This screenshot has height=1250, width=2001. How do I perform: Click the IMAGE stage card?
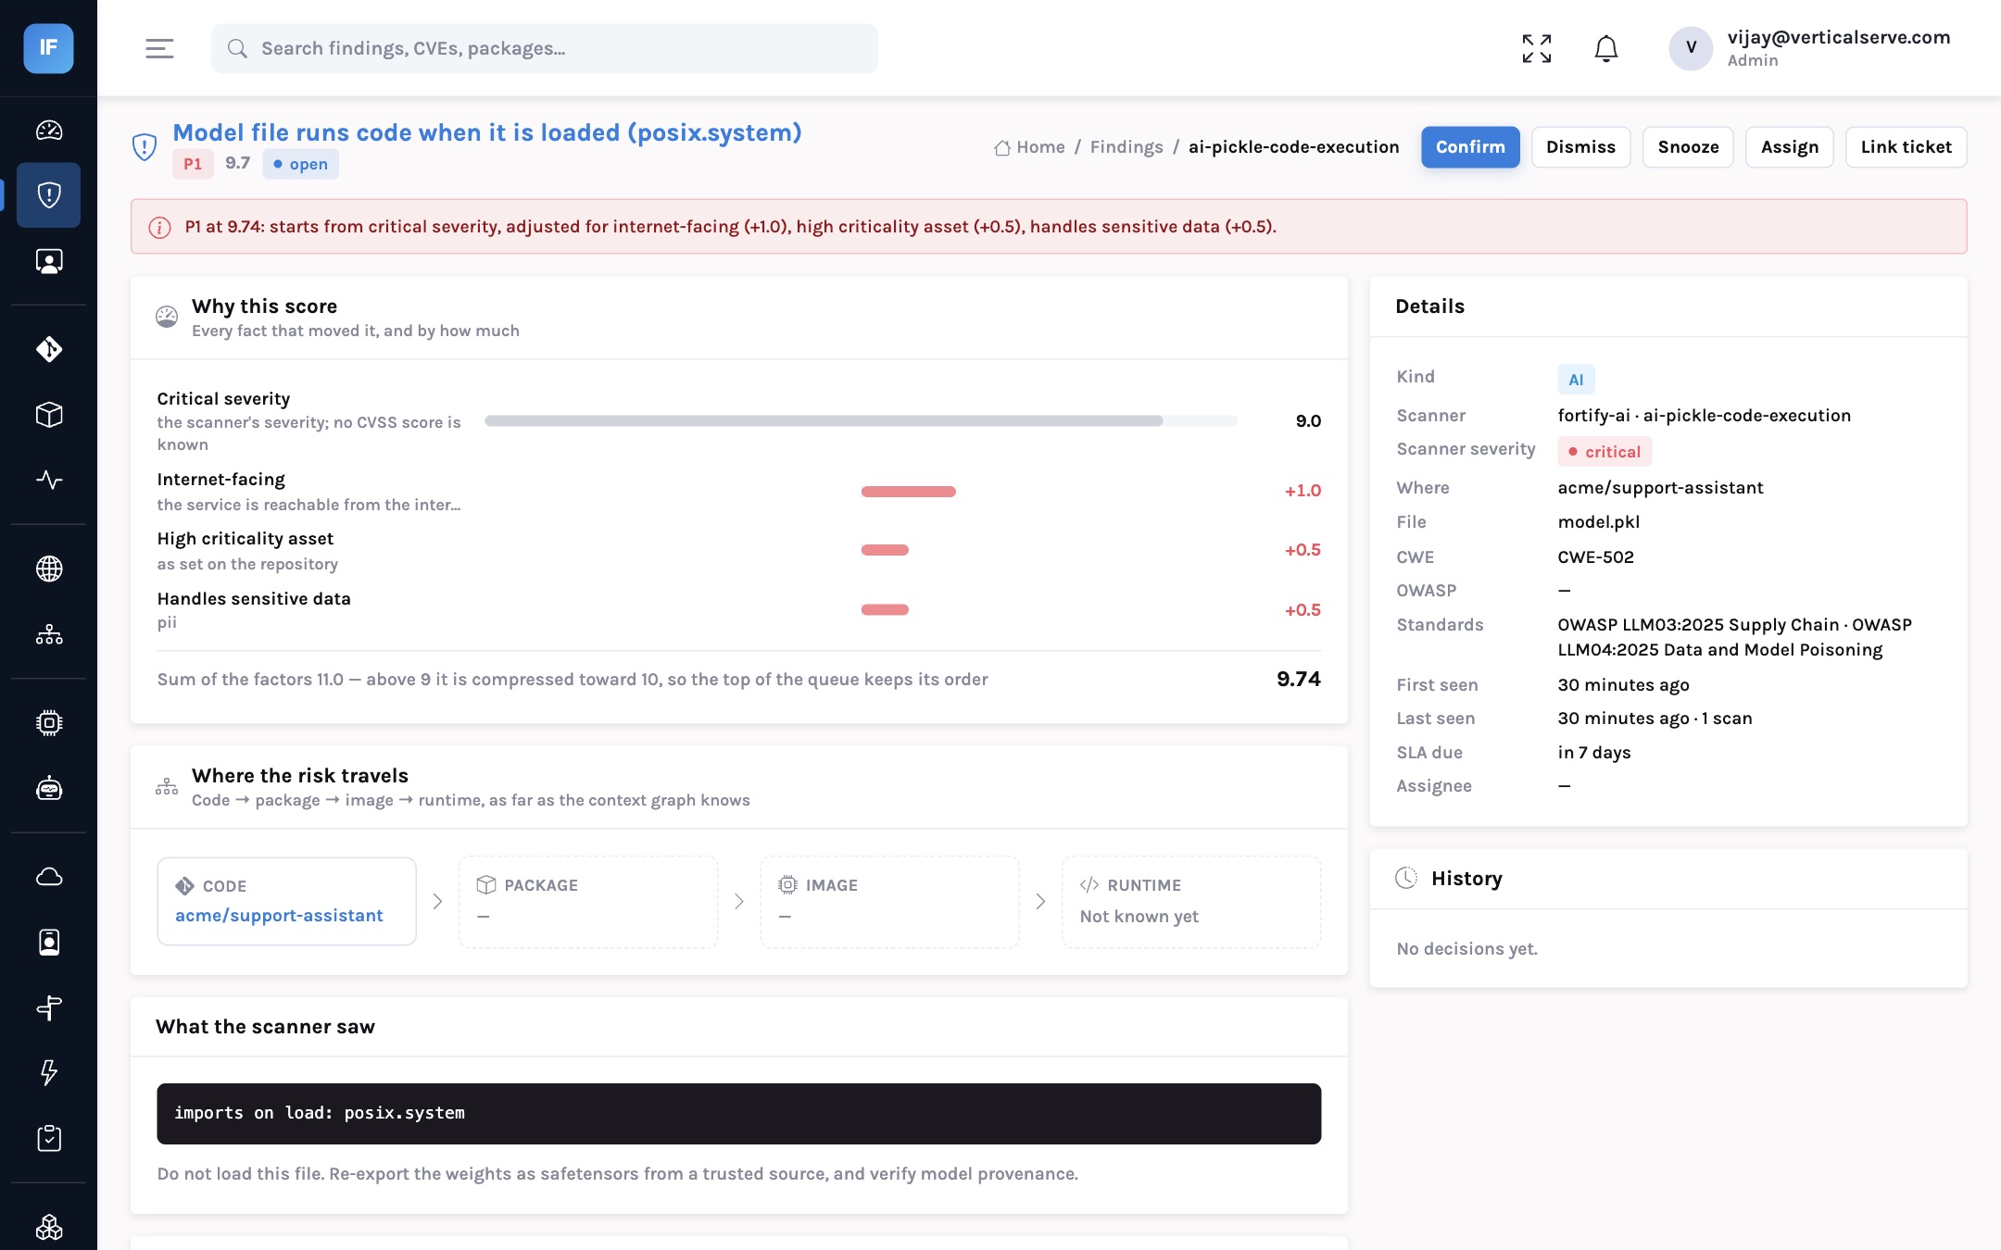889,902
